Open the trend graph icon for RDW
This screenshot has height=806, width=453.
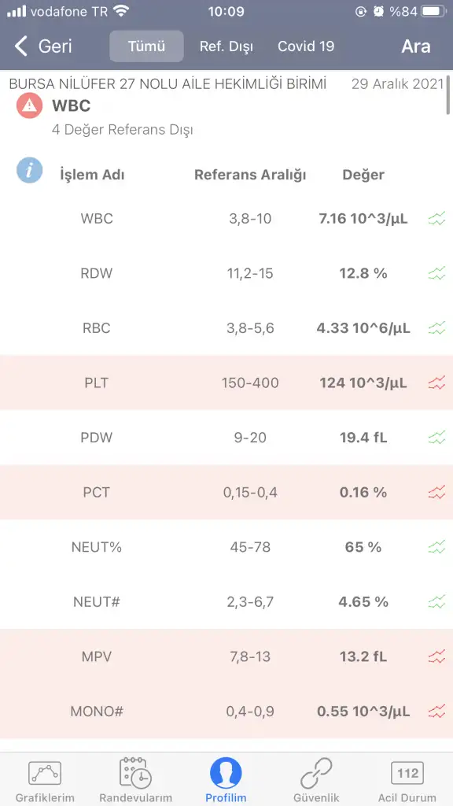point(436,273)
